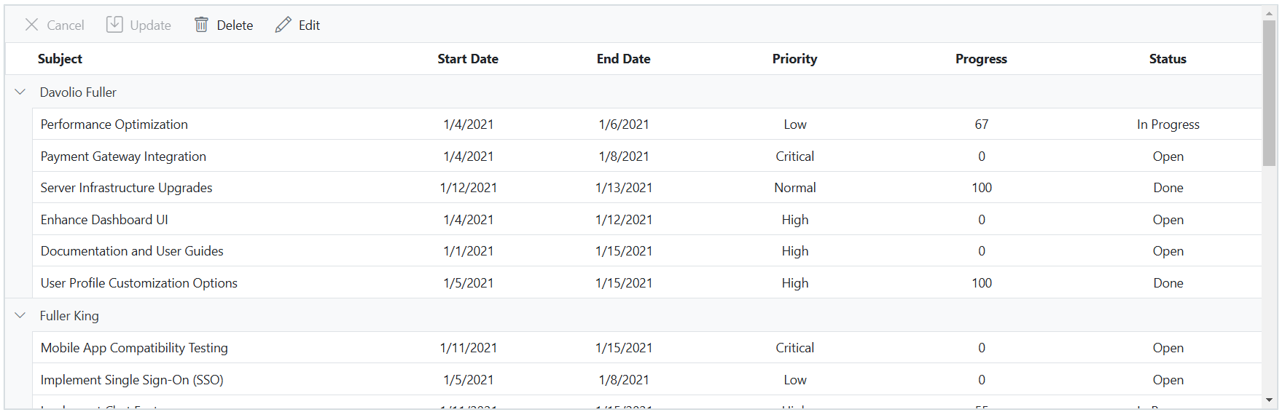Click the Enhance Dashboard UI cell
Image resolution: width=1282 pixels, height=412 pixels.
click(x=104, y=220)
